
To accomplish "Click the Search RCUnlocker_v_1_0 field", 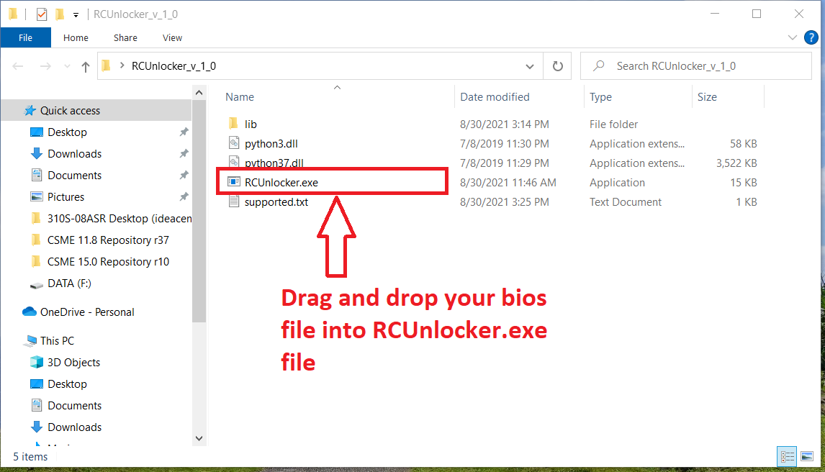I will pyautogui.click(x=695, y=66).
